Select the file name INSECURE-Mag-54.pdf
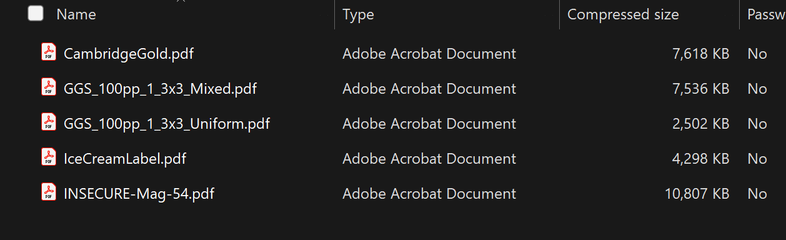This screenshot has height=240, width=786. [139, 194]
